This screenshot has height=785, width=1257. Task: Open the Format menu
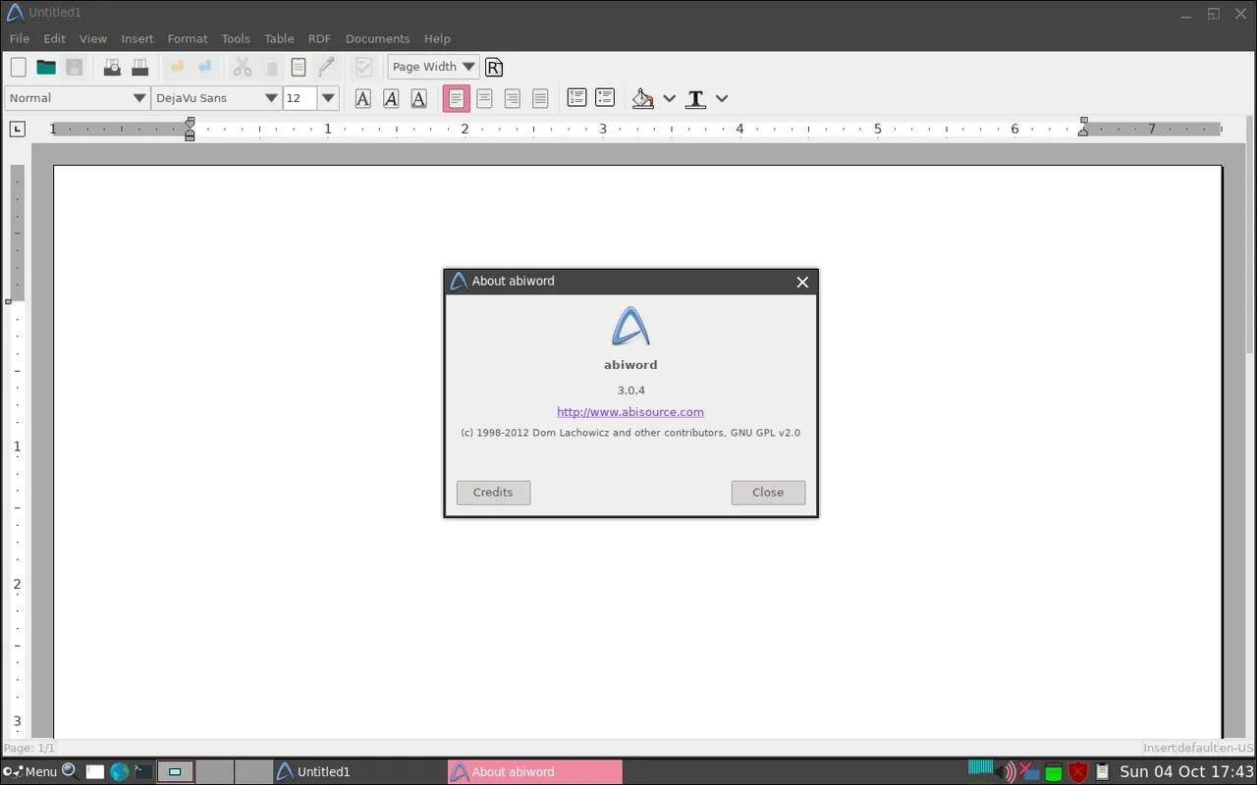pyautogui.click(x=188, y=38)
